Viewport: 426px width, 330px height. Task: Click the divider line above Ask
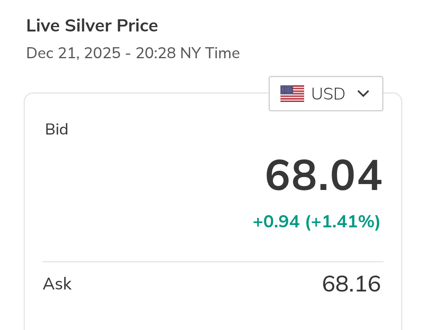point(213,262)
